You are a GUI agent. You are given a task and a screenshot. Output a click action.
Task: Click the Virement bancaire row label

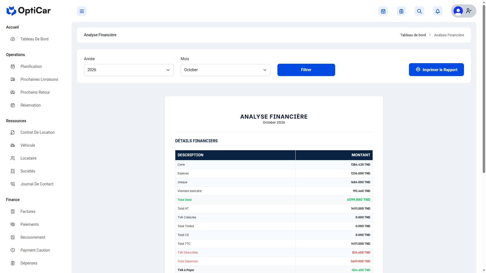[x=190, y=191]
